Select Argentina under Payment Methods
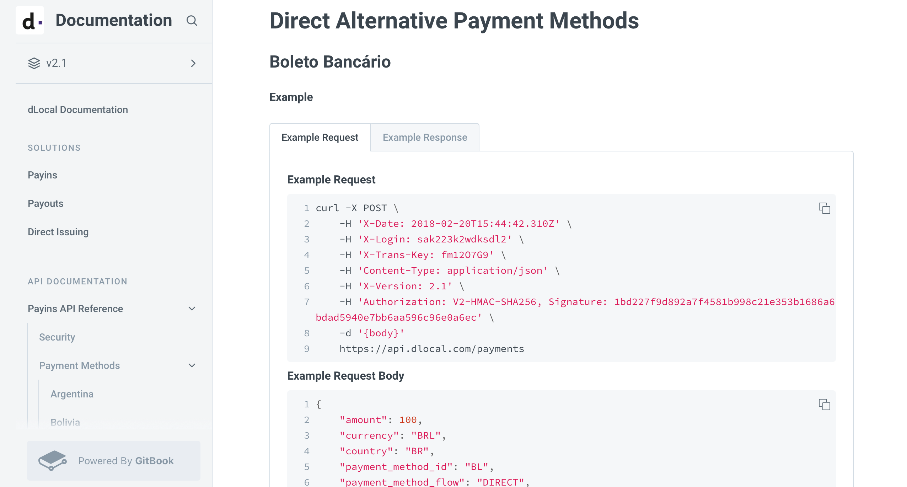Screen dimensions: 907x487 (x=72, y=394)
